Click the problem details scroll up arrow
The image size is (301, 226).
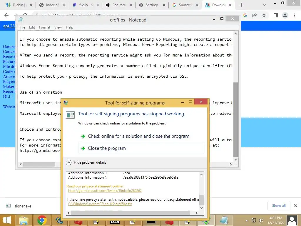(x=201, y=175)
